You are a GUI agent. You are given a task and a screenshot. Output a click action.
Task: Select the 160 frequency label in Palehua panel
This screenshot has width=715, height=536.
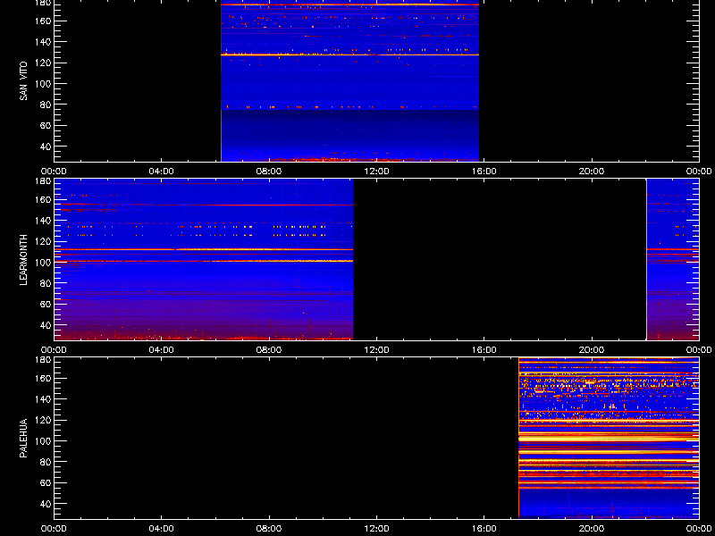coord(44,378)
